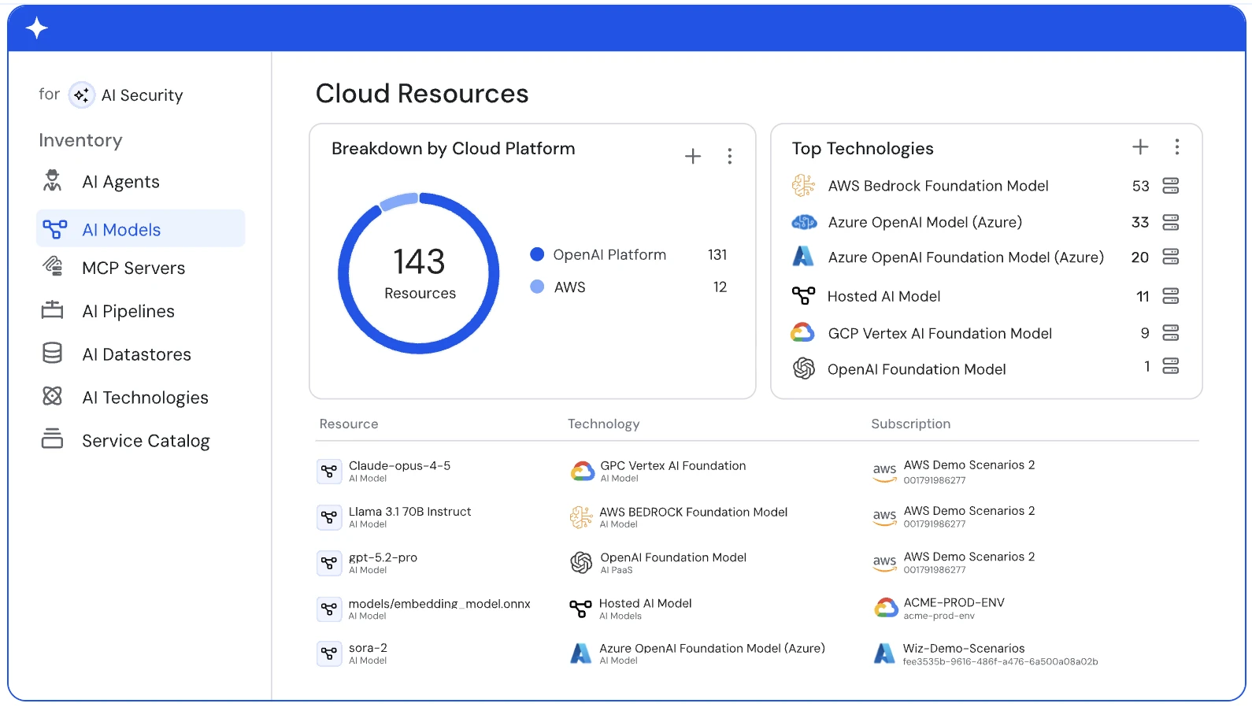The image size is (1252, 707).
Task: Click the Google Cloud logo beside ACME-PROD-ENV
Action: [886, 607]
